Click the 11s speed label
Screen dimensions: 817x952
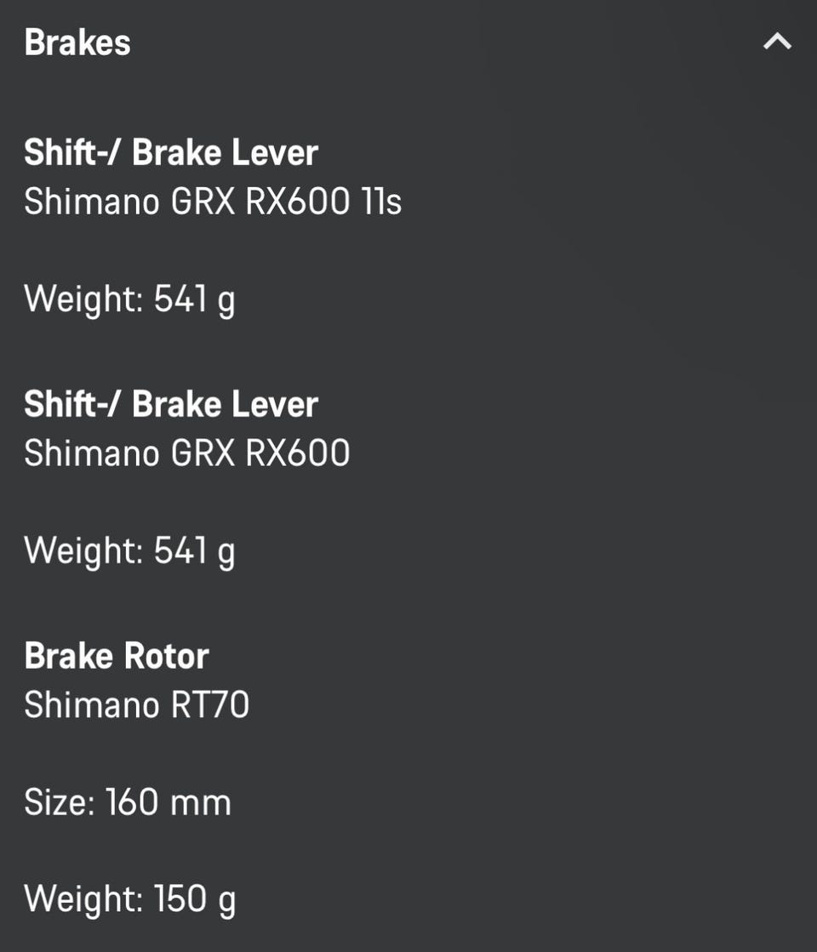(x=381, y=201)
